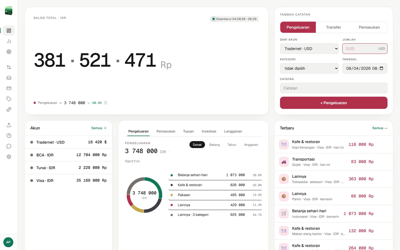Open the tag categories icon in sidebar
This screenshot has height=250, width=400.
tap(9, 99)
